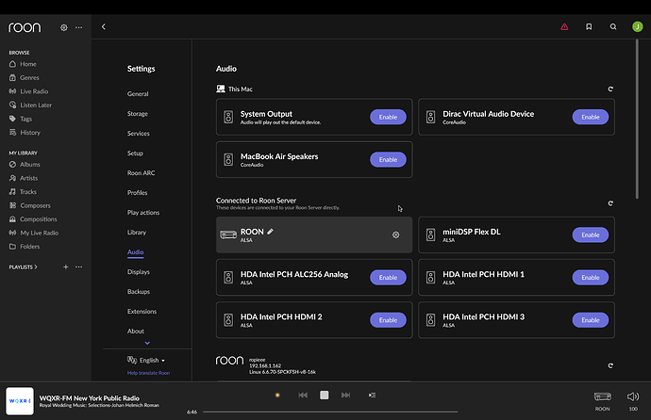This screenshot has height=420, width=651.
Task: Open Library settings tab
Action: click(x=137, y=233)
